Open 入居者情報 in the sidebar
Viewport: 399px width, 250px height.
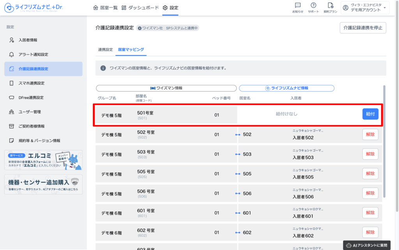click(28, 40)
